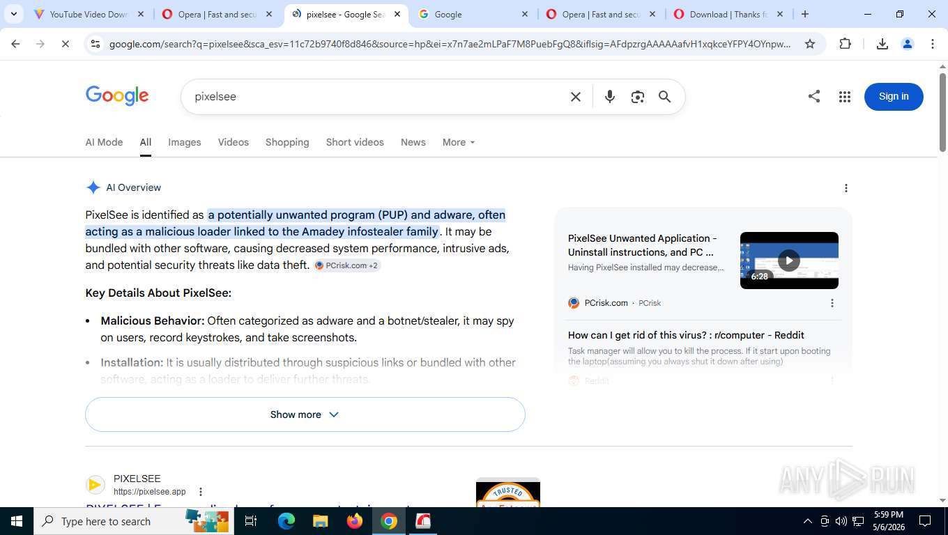Open PCrisk.com +2 source chip

347,265
